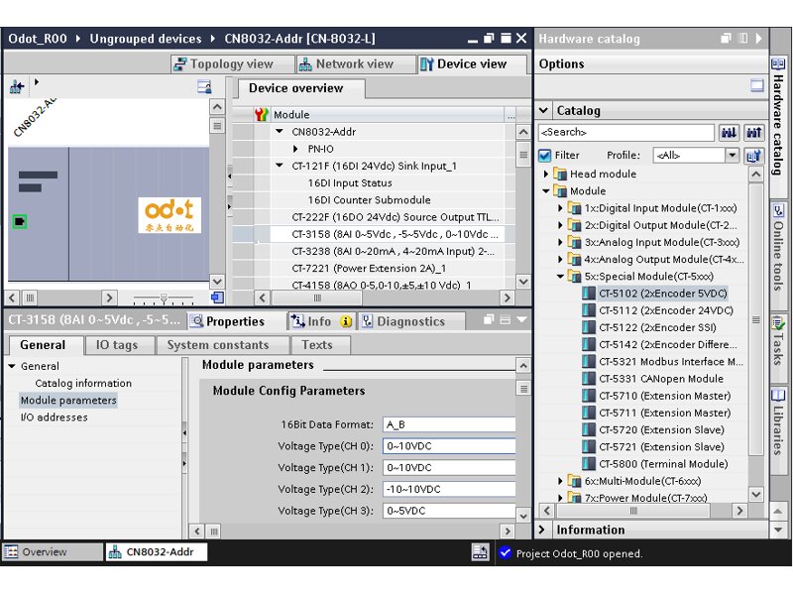This screenshot has height=595, width=793.
Task: Toggle the catalog Filter checkbox
Action: coord(544,156)
